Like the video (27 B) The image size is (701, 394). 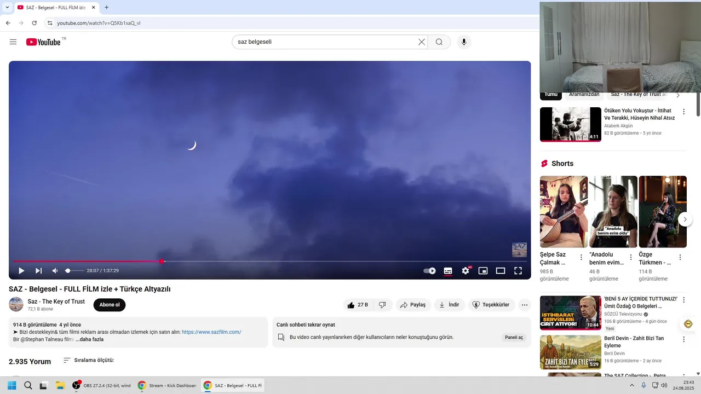pyautogui.click(x=358, y=305)
